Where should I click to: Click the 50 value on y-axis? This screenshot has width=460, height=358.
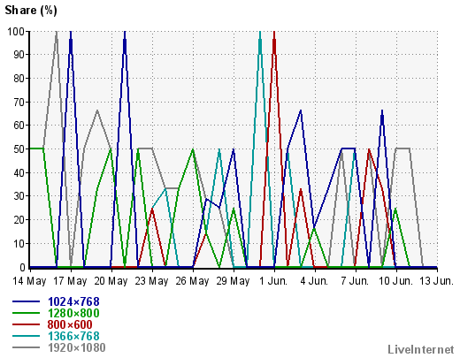(x=19, y=149)
